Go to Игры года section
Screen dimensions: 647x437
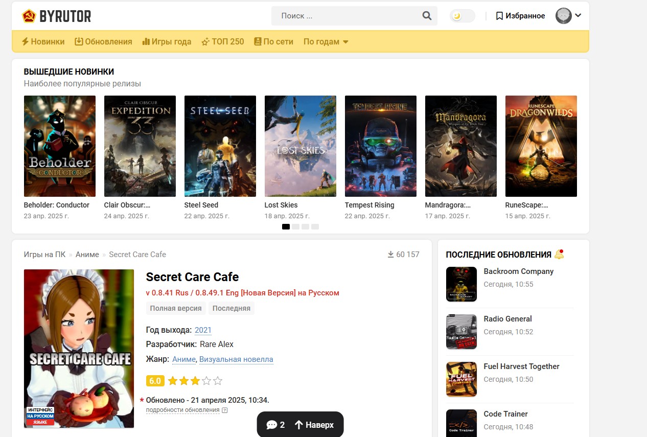(x=167, y=42)
